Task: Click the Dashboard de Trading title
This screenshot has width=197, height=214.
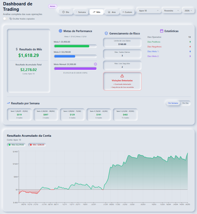Action: (x=18, y=7)
